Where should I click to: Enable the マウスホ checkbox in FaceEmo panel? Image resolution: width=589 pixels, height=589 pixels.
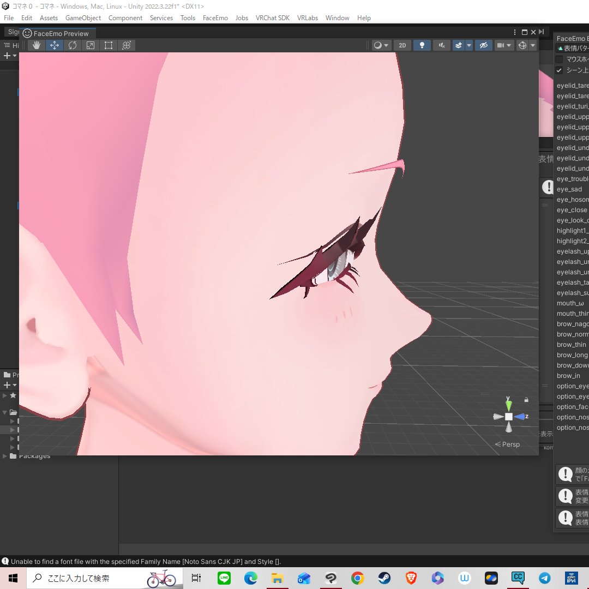[559, 59]
